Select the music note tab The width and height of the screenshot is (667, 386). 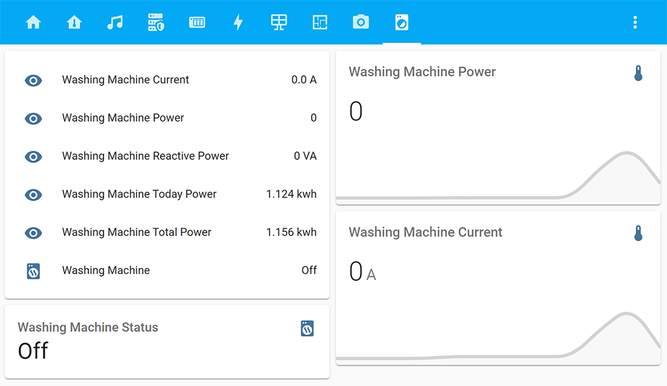coord(115,21)
